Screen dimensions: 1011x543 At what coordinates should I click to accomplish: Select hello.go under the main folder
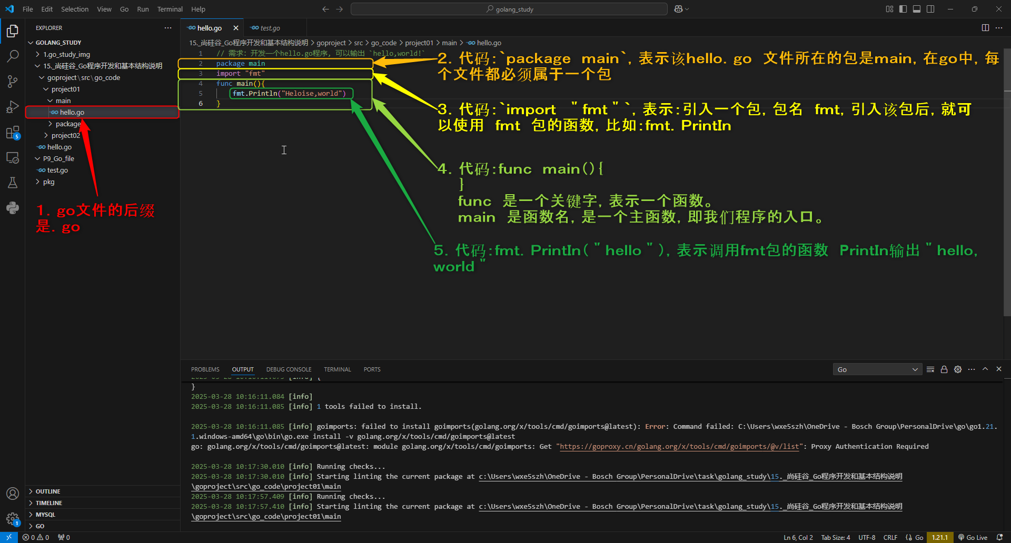(103, 112)
